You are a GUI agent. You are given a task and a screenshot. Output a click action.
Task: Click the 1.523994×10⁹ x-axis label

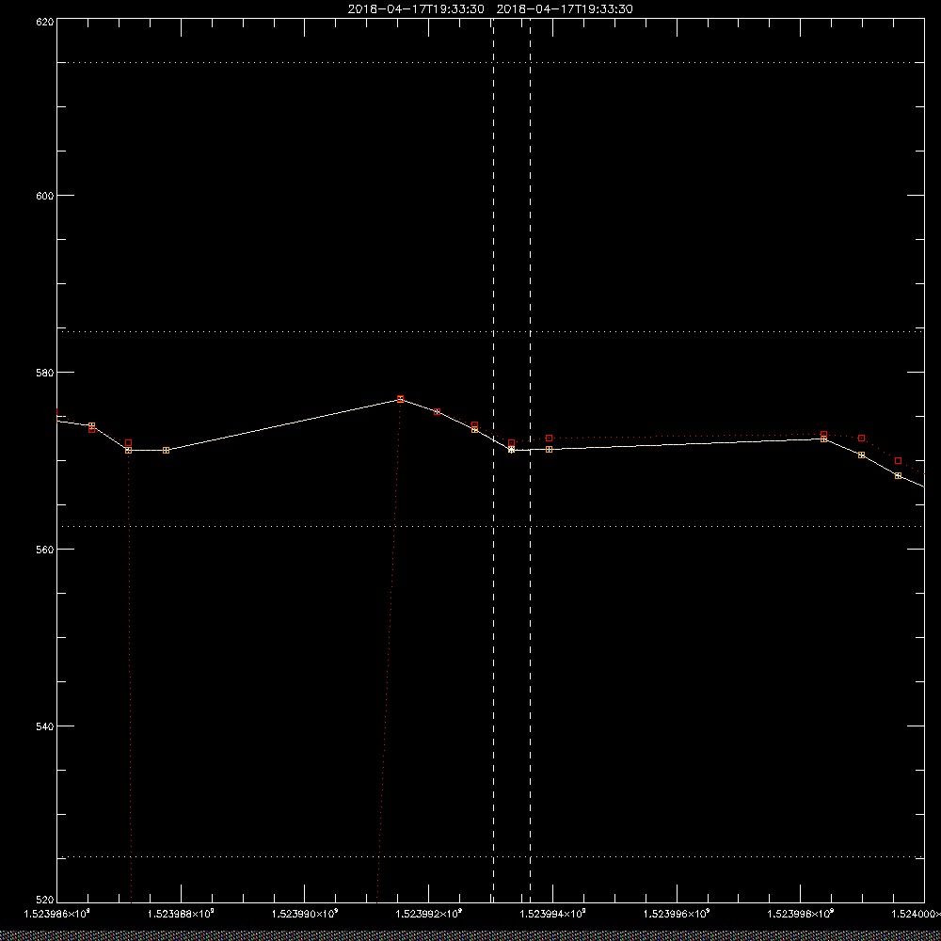coord(552,914)
